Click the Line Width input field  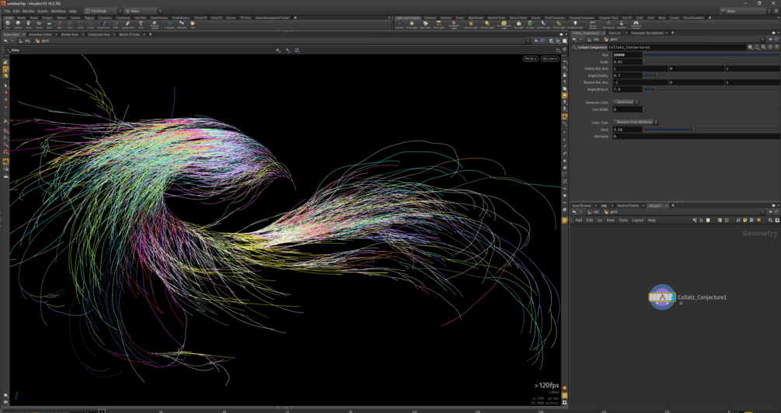(627, 109)
